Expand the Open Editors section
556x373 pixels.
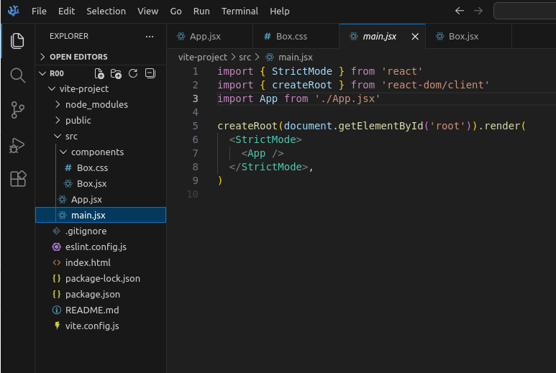tap(78, 57)
